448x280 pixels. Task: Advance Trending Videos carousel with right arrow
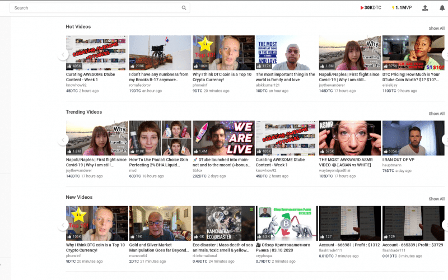pos(445,140)
